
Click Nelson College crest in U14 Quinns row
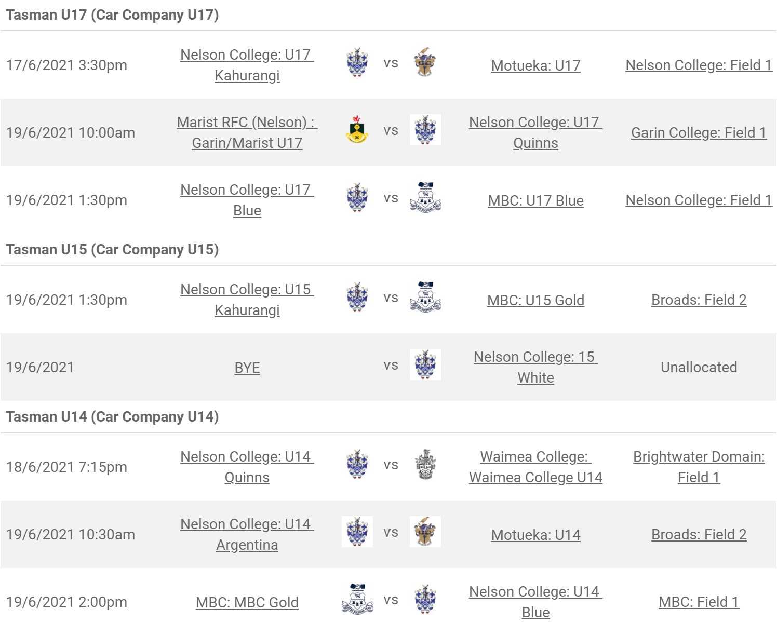click(x=357, y=465)
